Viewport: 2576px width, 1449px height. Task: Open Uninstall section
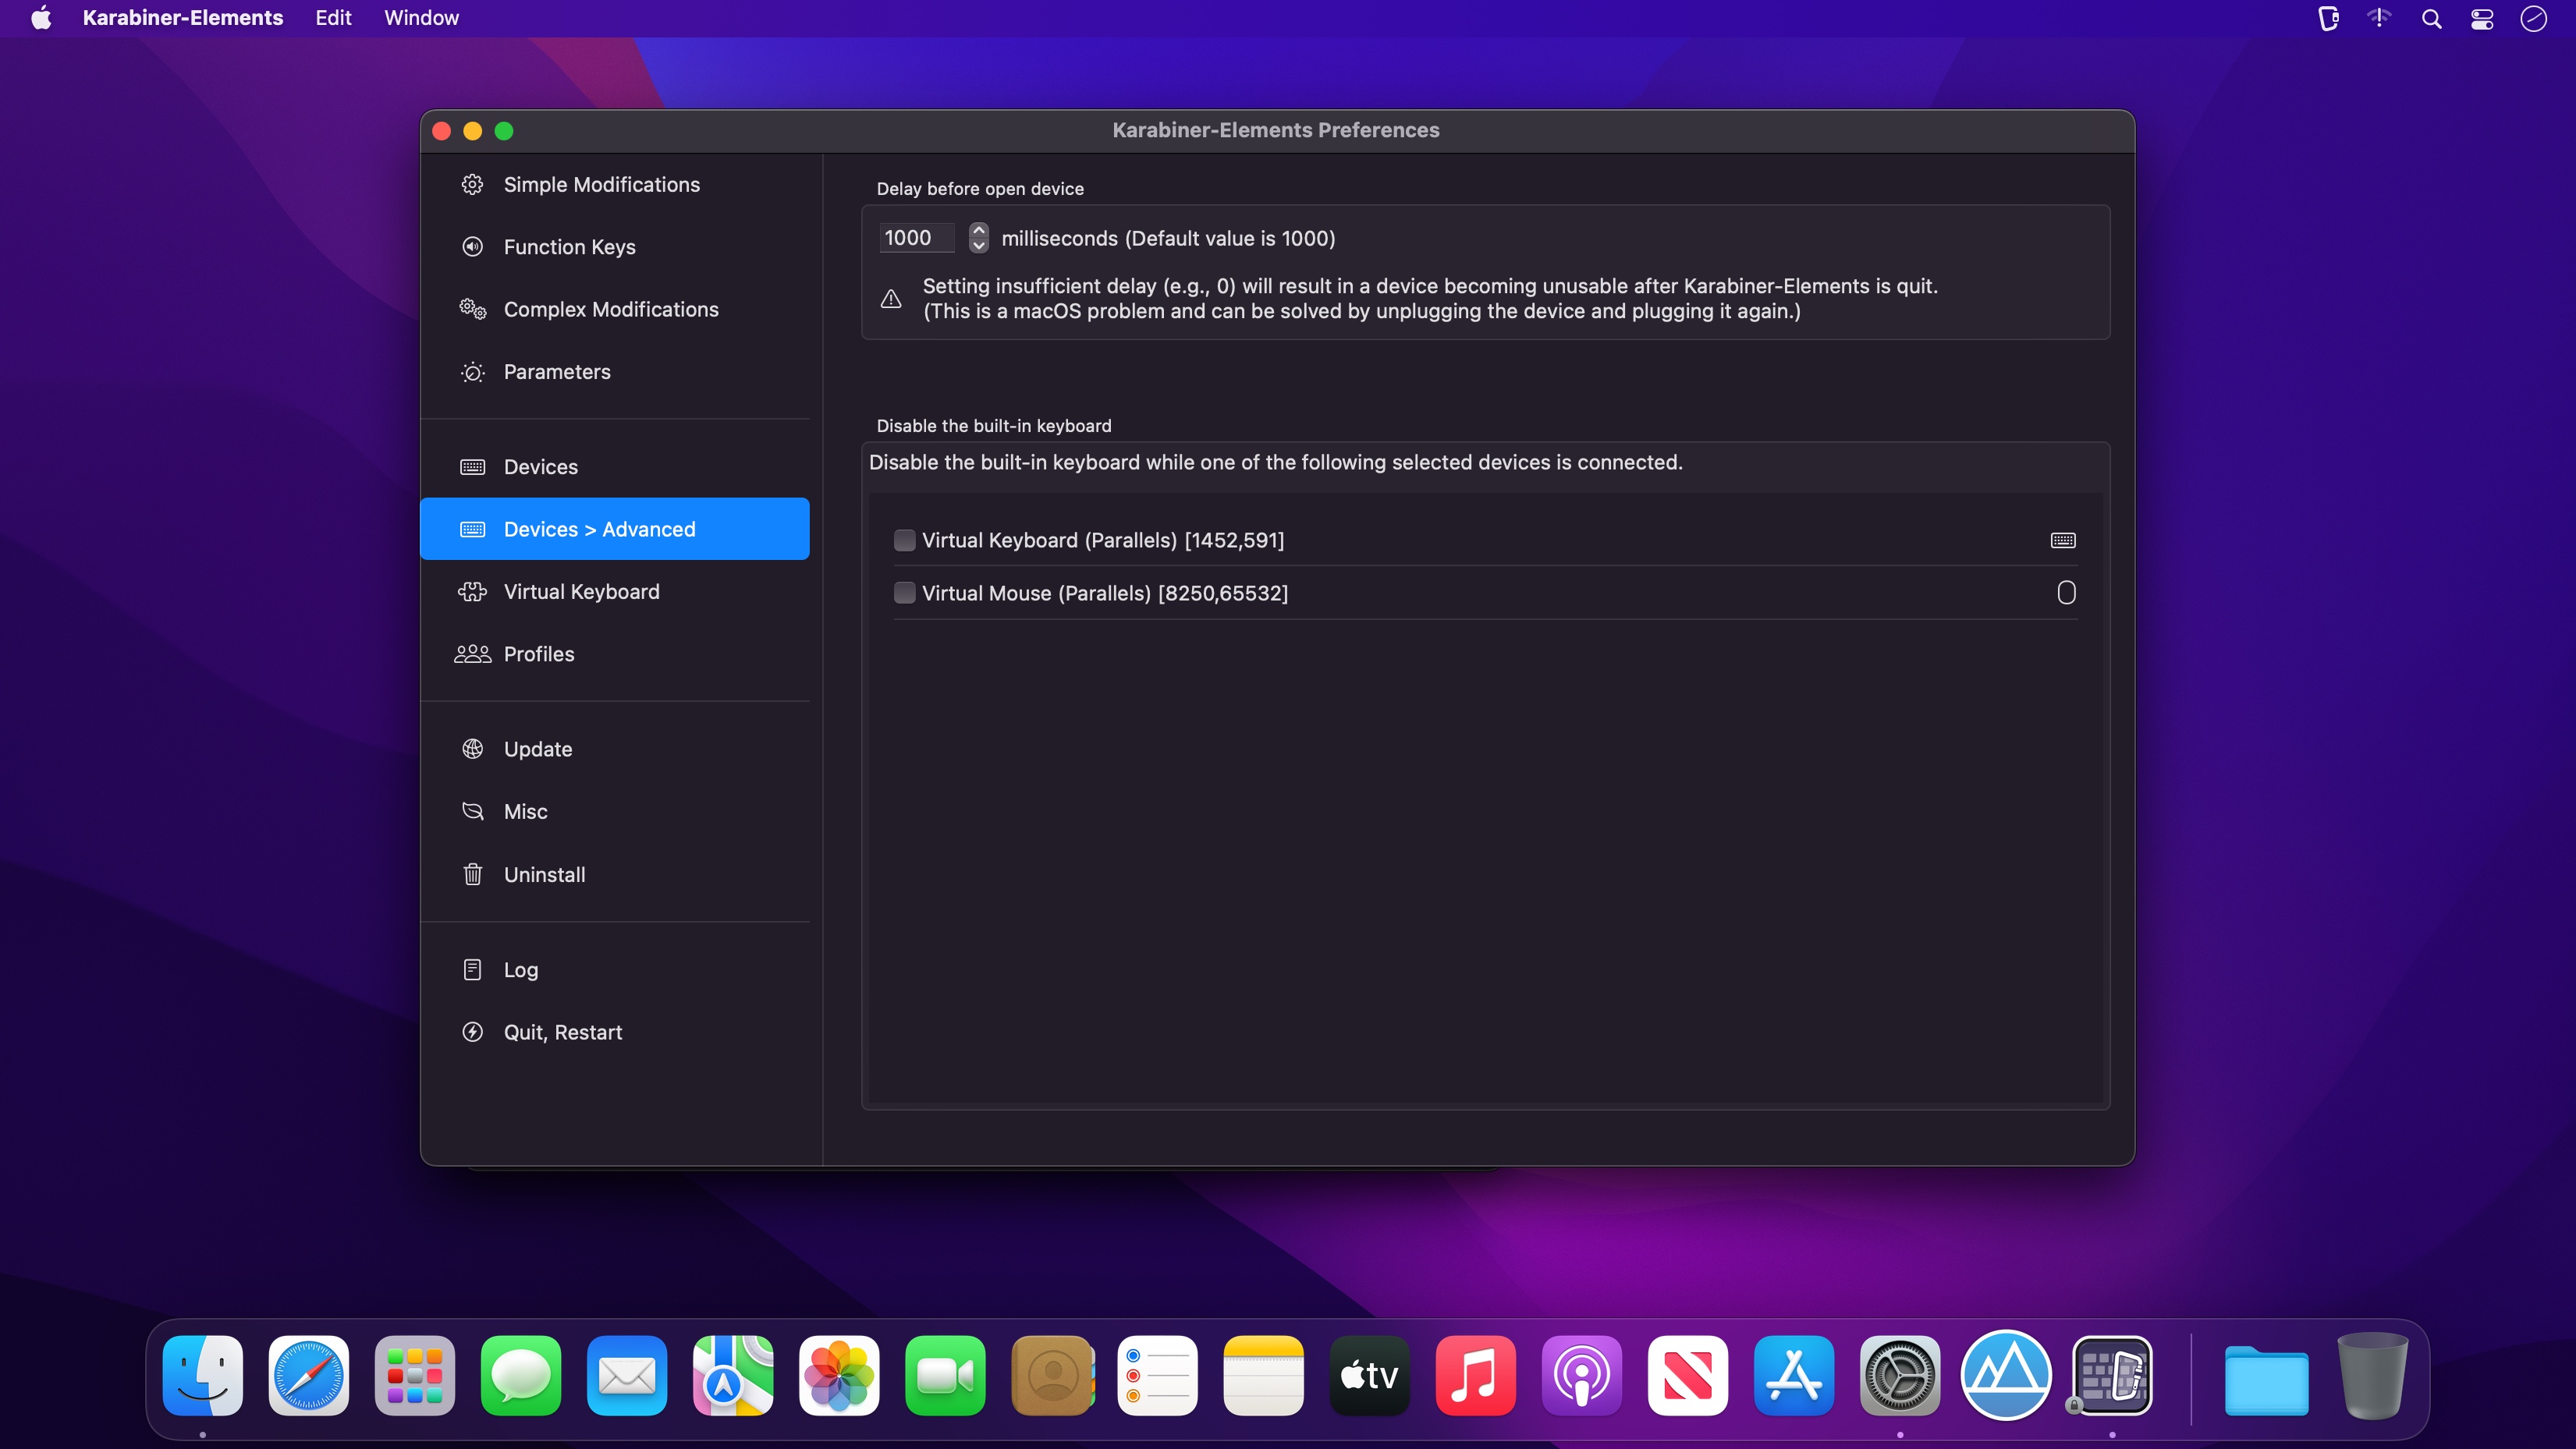(x=614, y=875)
